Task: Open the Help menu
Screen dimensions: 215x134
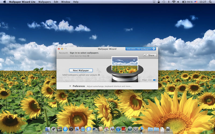Action: 76,2
